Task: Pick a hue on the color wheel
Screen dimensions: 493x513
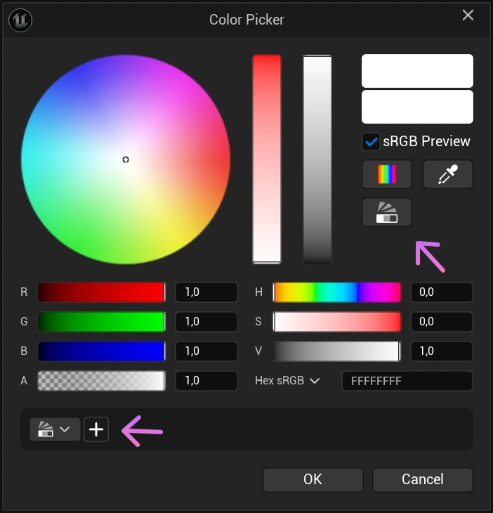Action: (x=126, y=160)
